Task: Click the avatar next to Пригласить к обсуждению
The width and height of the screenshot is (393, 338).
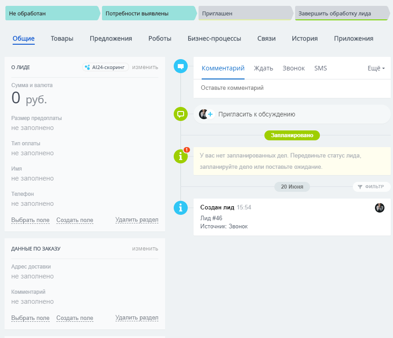Action: tap(203, 114)
